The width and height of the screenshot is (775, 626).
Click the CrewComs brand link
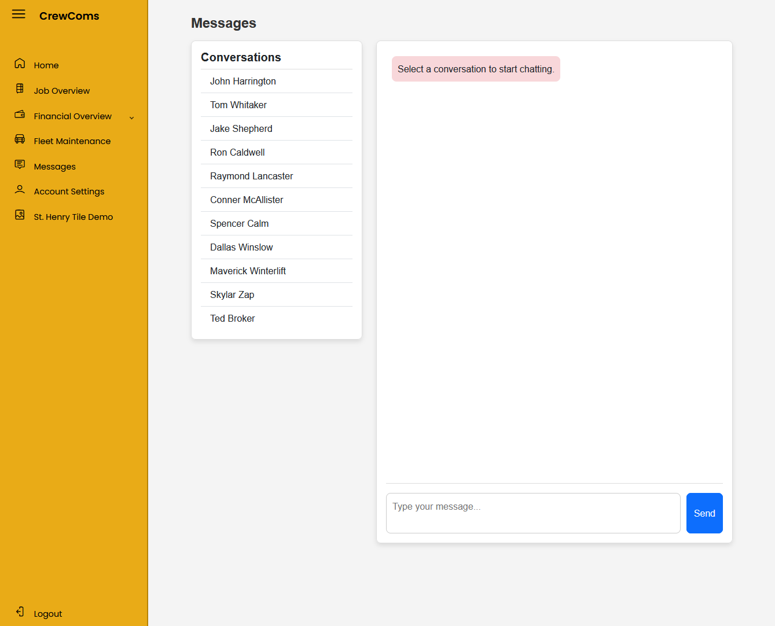(69, 16)
